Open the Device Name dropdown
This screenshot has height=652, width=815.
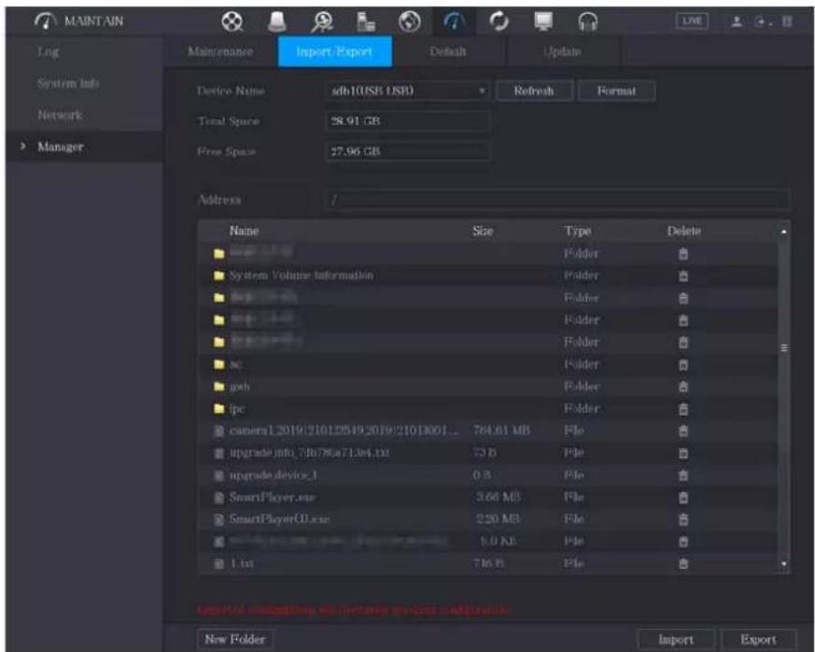[407, 91]
